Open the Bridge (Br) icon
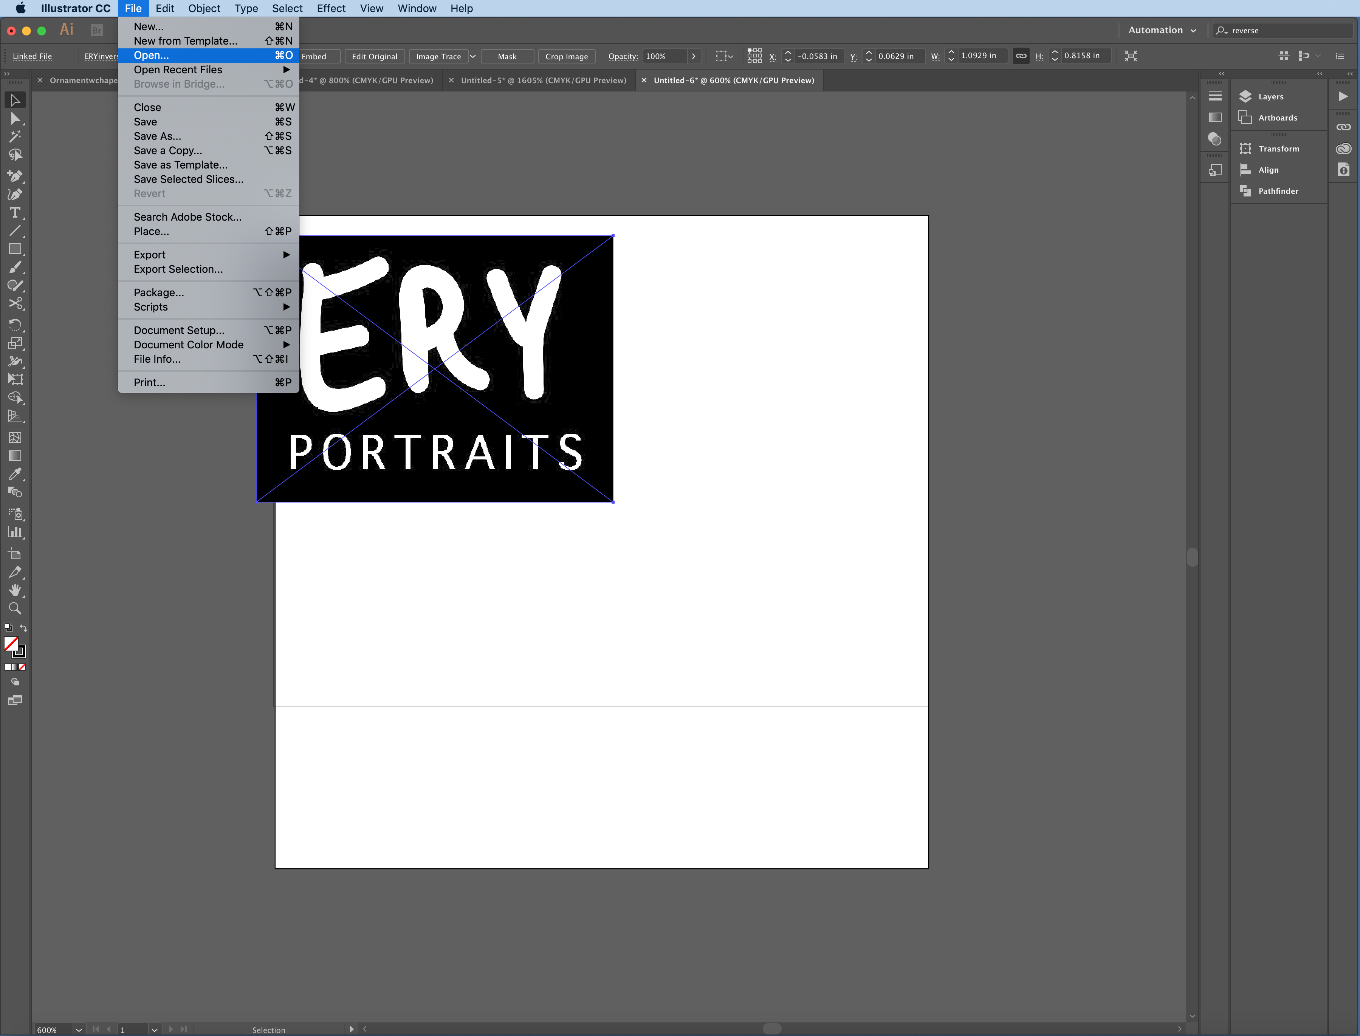 click(96, 30)
